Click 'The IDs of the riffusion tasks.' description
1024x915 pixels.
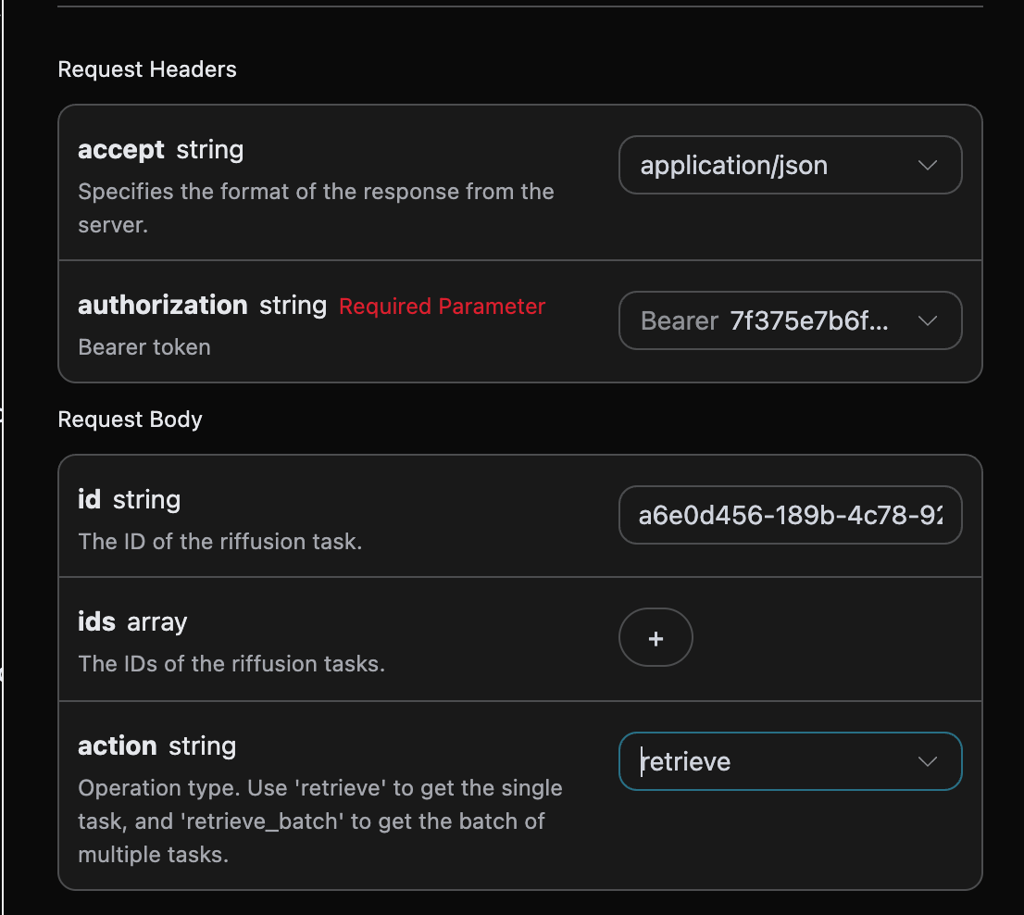[231, 664]
